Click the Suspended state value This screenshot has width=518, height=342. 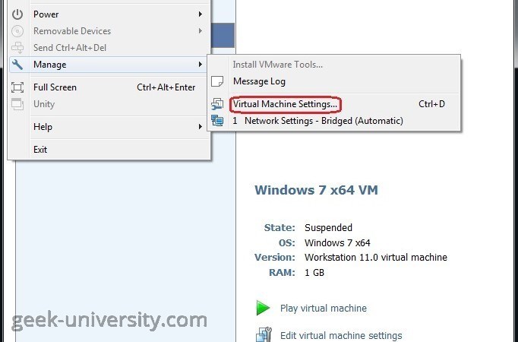(328, 228)
